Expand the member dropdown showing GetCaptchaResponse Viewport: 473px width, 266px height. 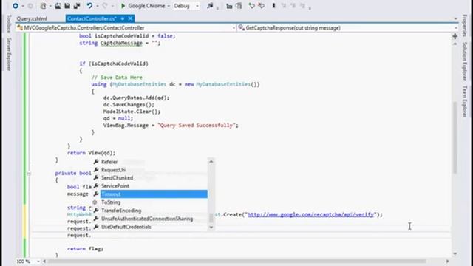[456, 28]
